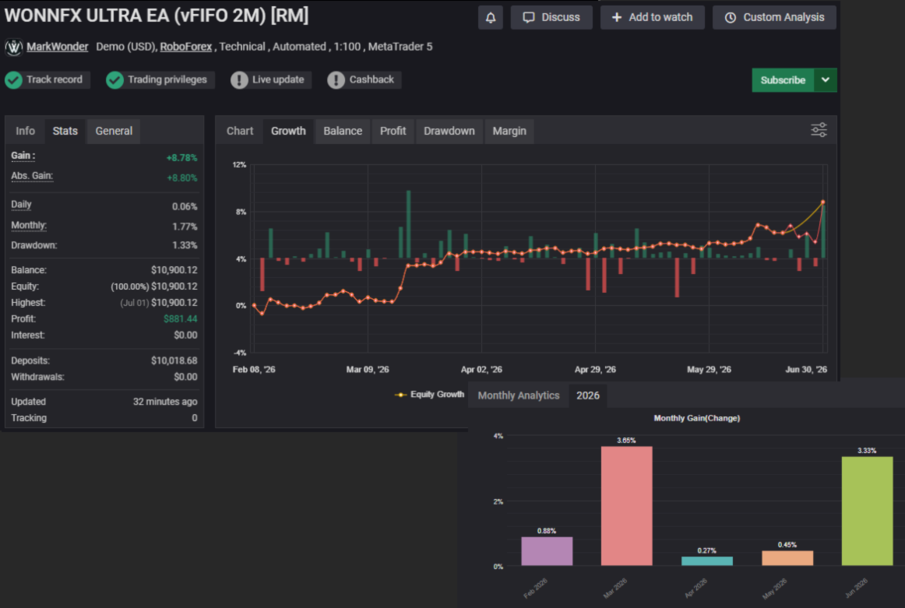
Task: Expand the Subscribe dropdown arrow
Action: 826,80
